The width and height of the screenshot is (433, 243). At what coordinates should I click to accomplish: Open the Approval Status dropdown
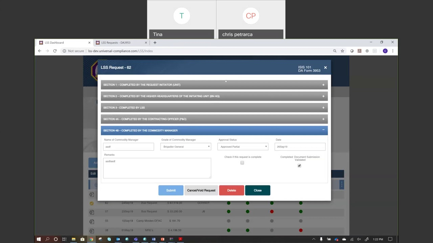point(243,146)
